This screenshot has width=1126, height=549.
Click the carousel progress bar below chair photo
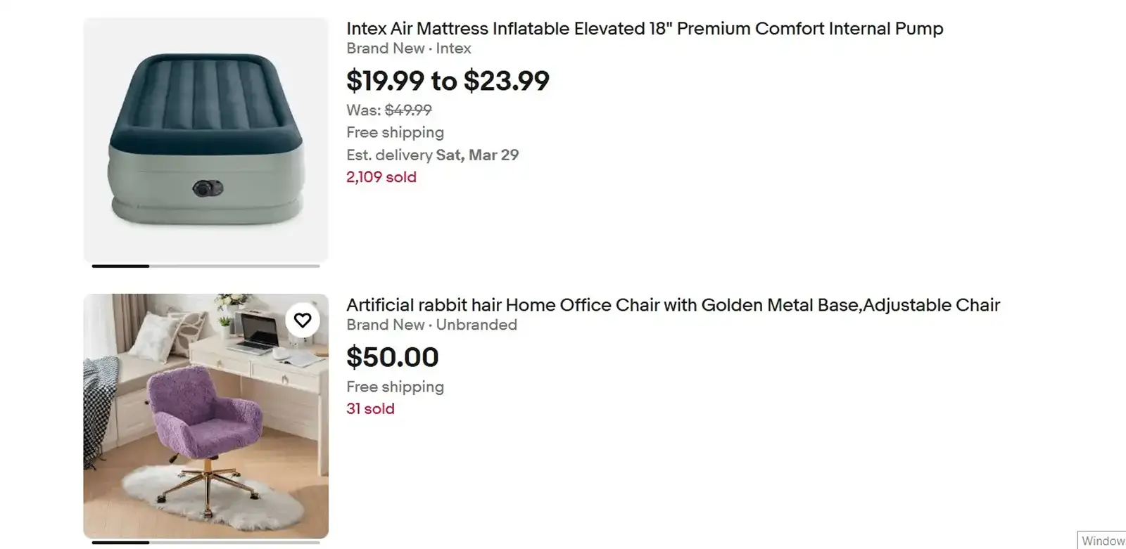click(x=205, y=542)
